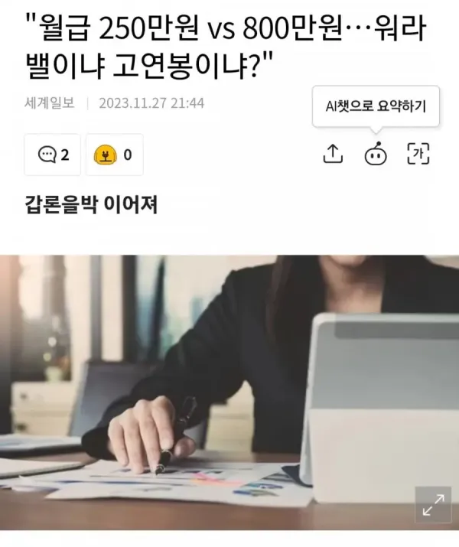459x547 pixels.
Task: Click the reaction count 0 button
Action: click(x=115, y=155)
